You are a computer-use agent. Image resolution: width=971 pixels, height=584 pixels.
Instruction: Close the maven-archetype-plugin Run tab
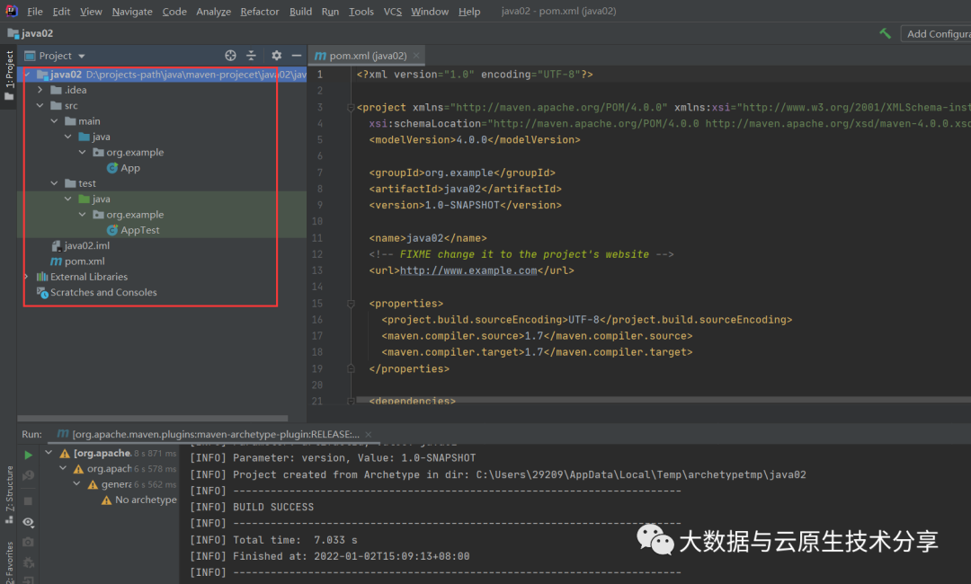click(x=369, y=434)
